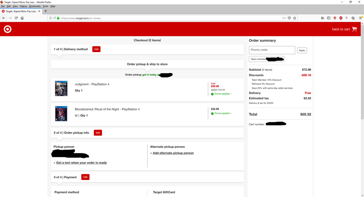Screen dimensions: 364x197
Task: Open a new browser tab
Action: click(46, 11)
